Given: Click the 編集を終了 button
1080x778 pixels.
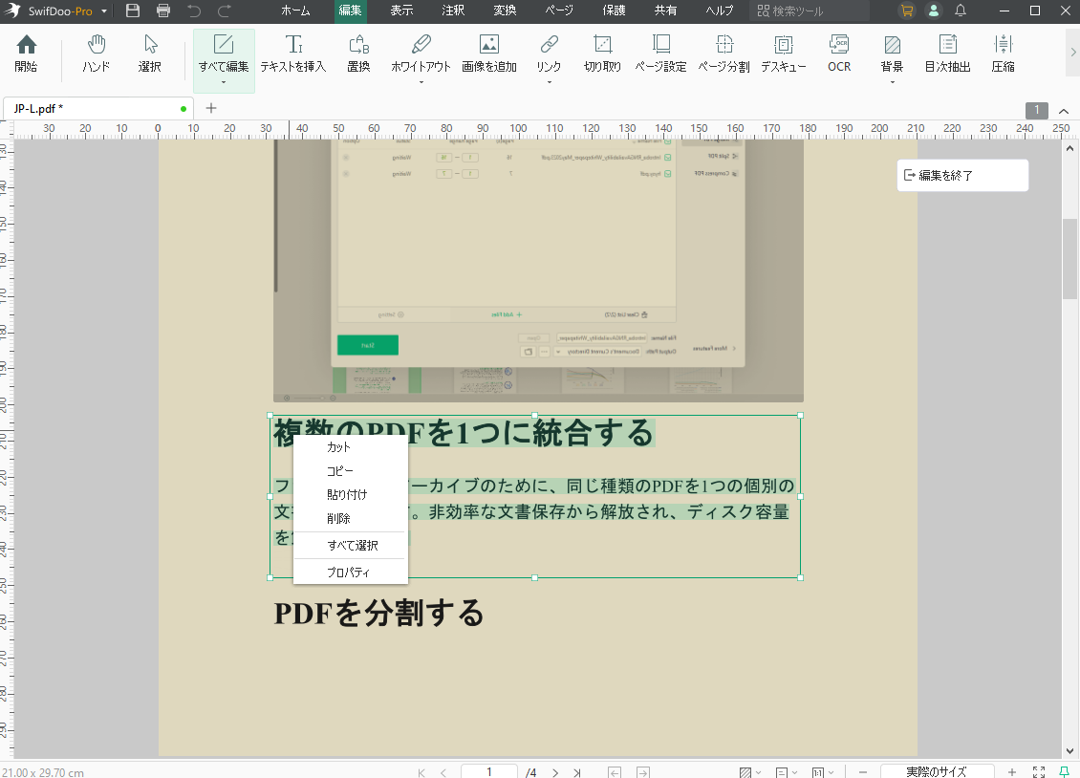Looking at the screenshot, I should coord(962,175).
